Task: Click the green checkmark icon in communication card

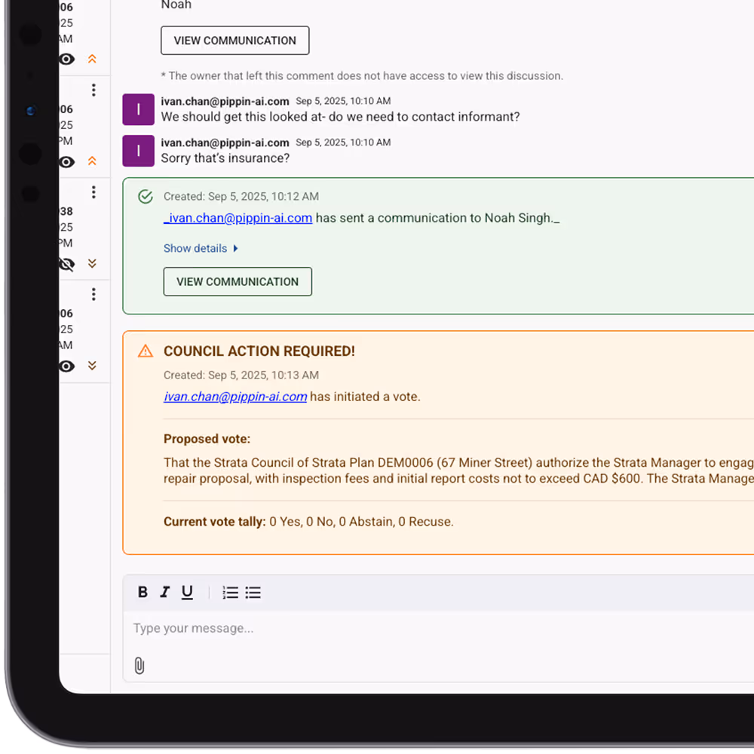Action: tap(146, 196)
